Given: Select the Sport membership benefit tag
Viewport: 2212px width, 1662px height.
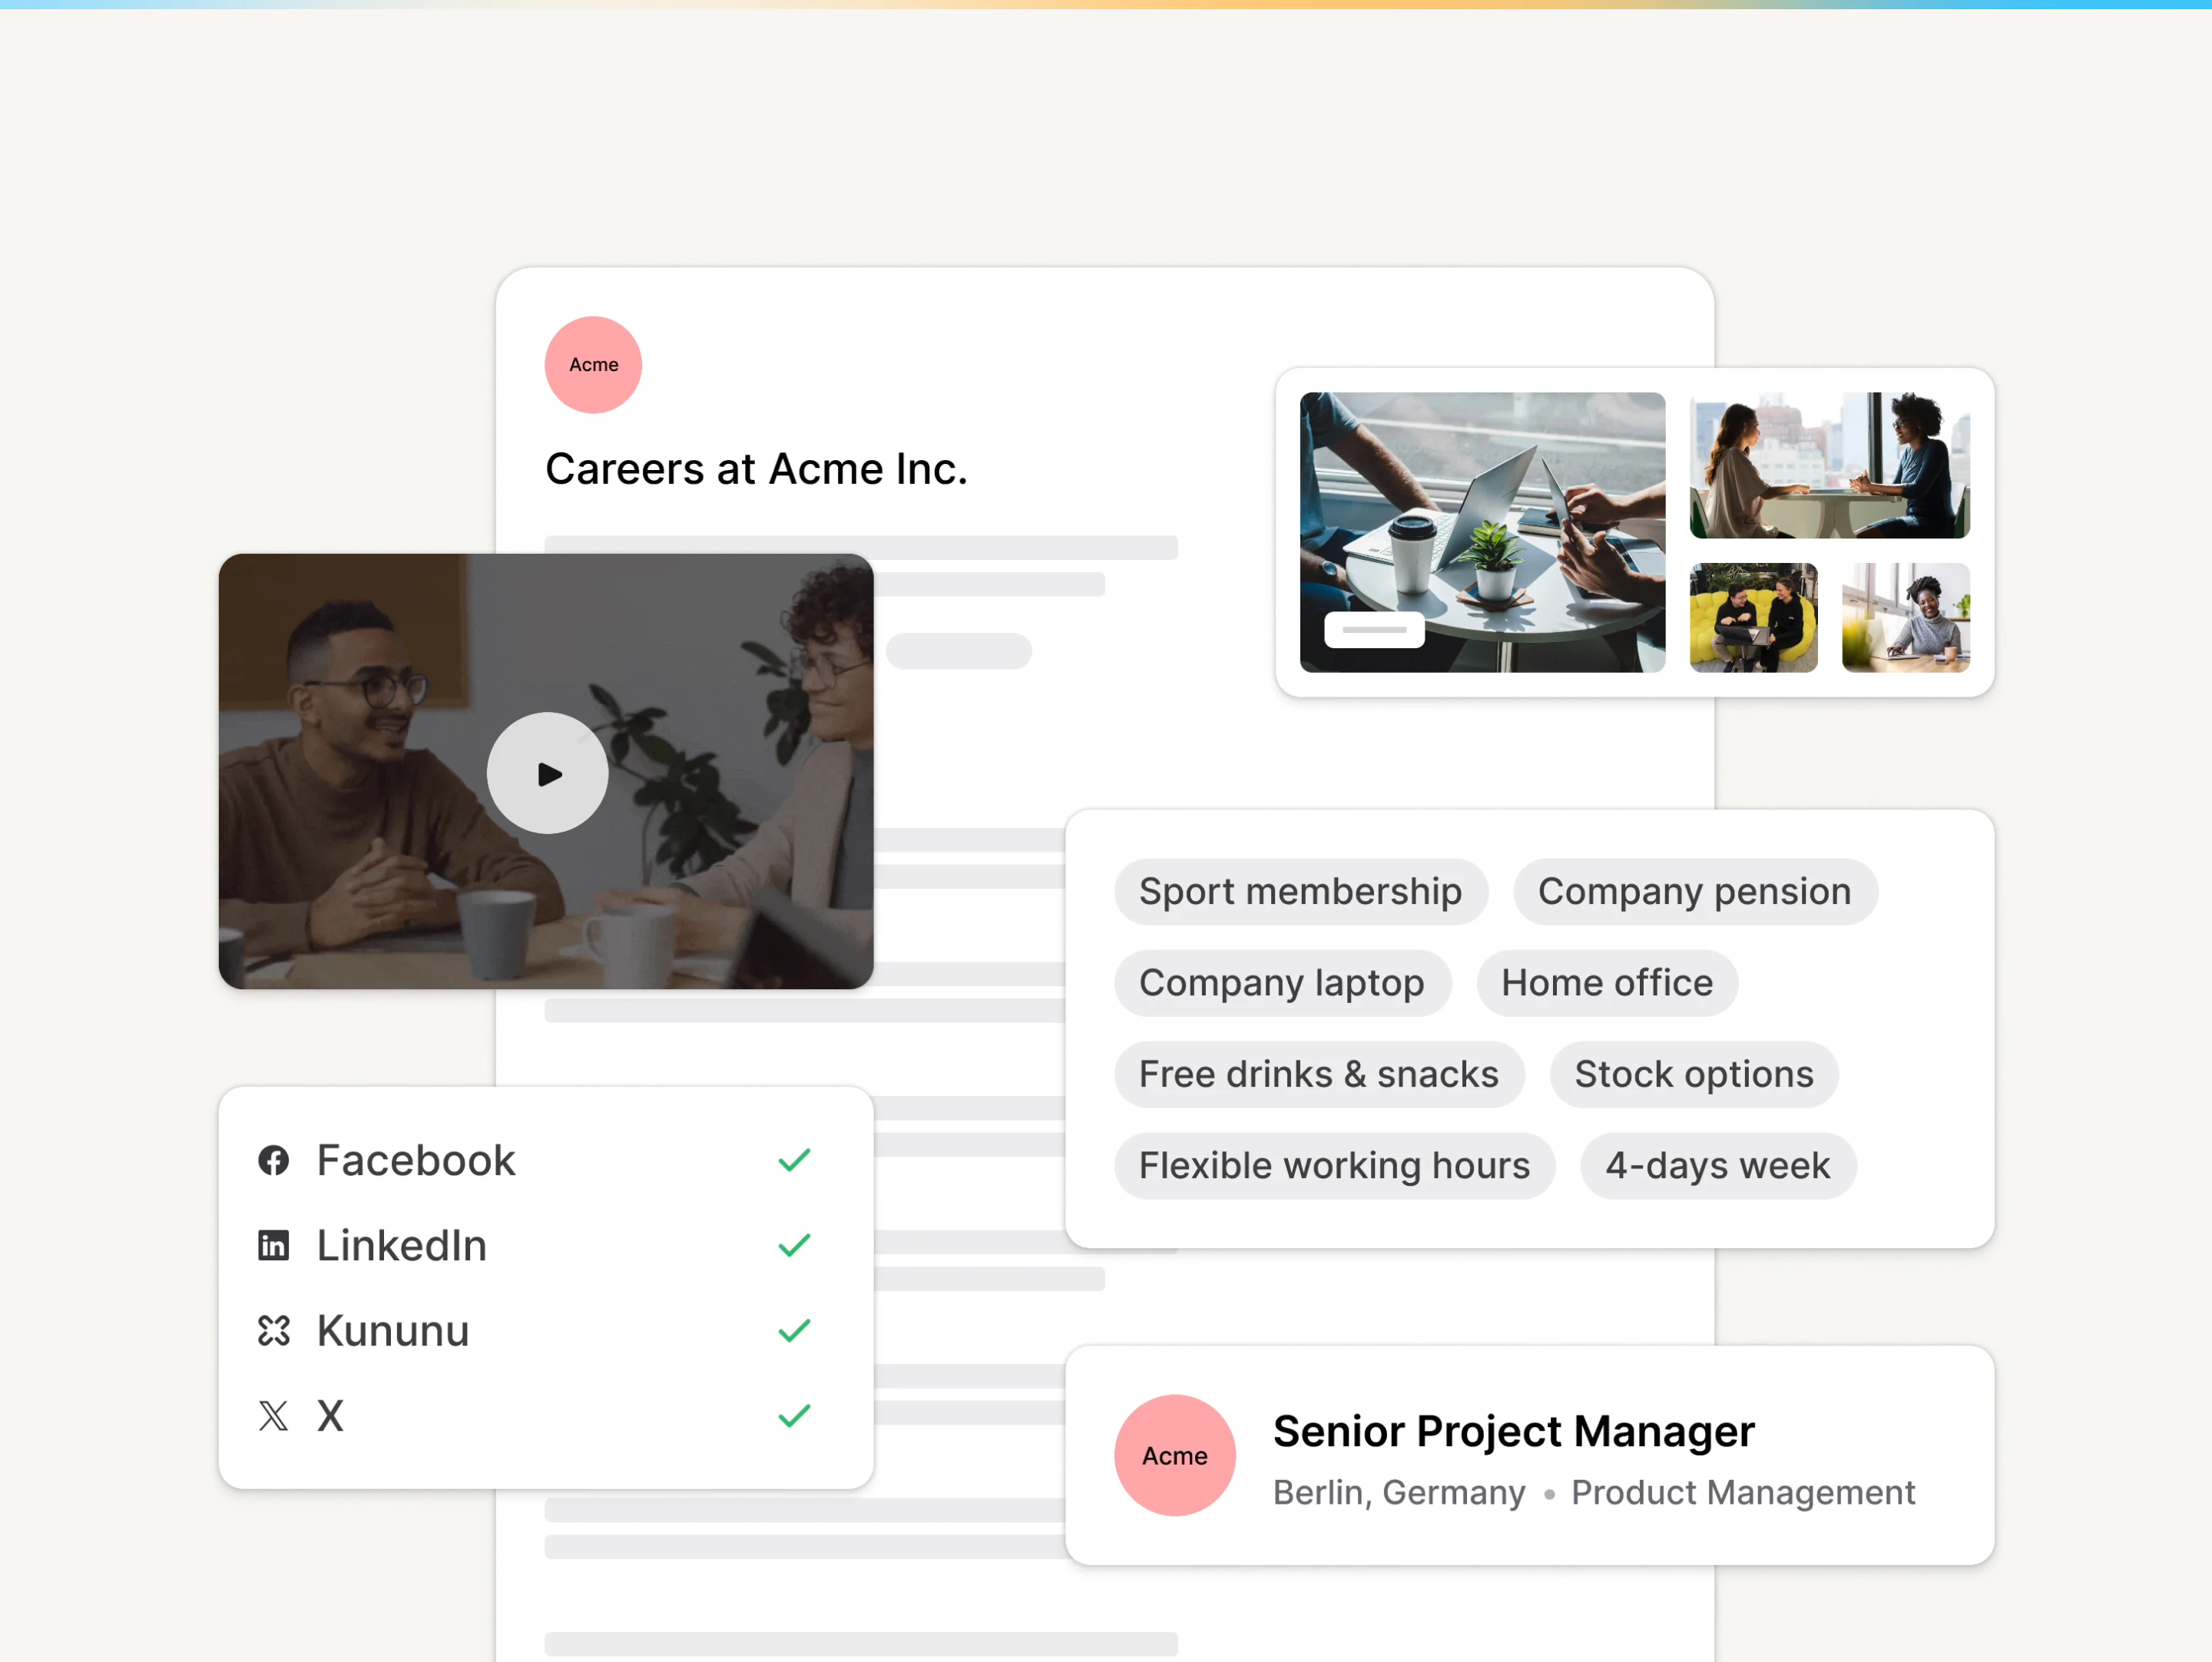Looking at the screenshot, I should click(x=1301, y=891).
